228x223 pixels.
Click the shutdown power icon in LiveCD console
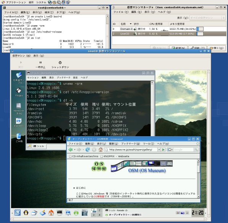pyautogui.click(x=60, y=62)
